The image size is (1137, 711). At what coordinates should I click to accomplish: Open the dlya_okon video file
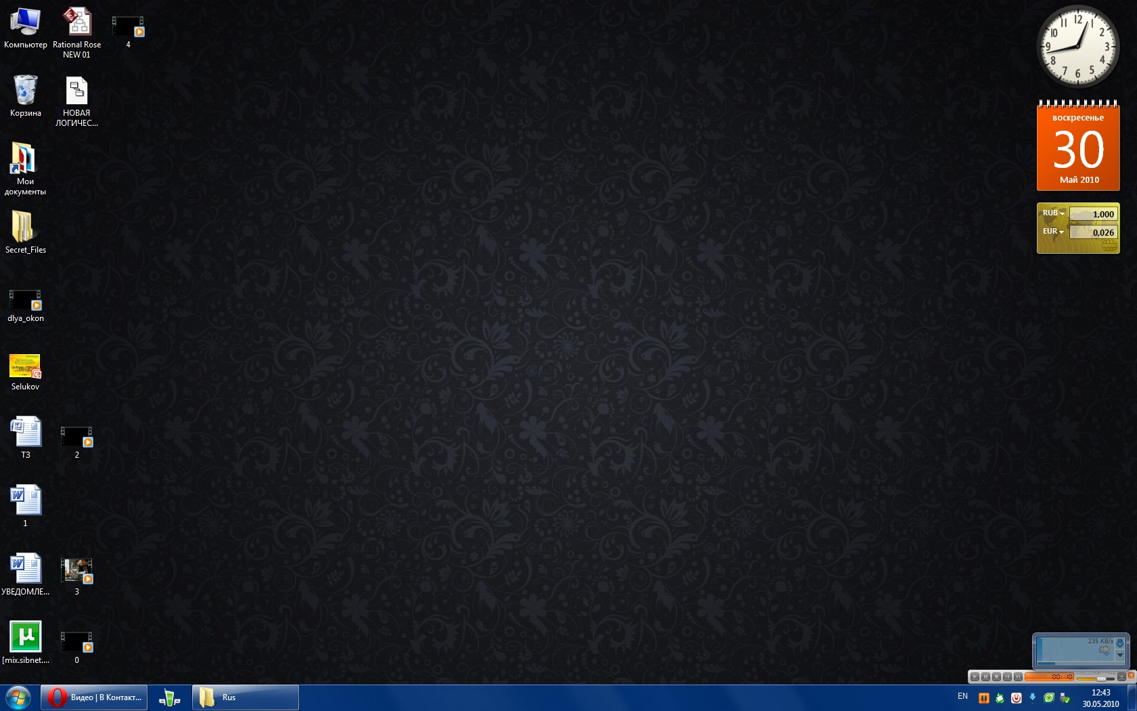tap(25, 301)
